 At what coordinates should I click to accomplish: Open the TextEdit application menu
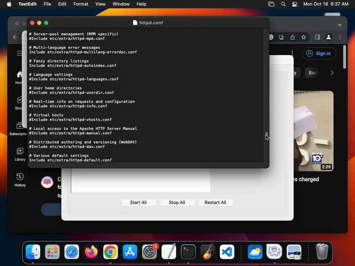tap(27, 4)
